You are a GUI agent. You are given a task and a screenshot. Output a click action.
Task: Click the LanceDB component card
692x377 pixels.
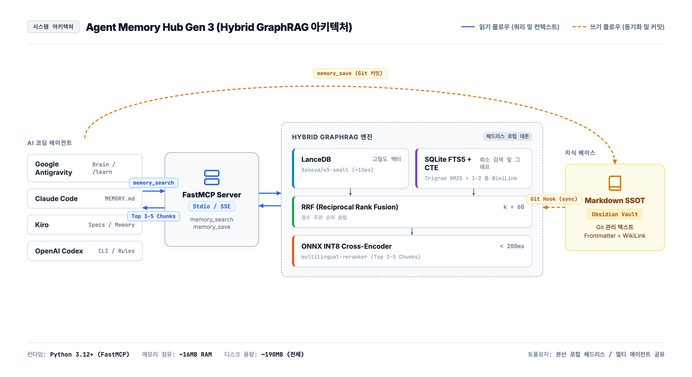(x=350, y=168)
